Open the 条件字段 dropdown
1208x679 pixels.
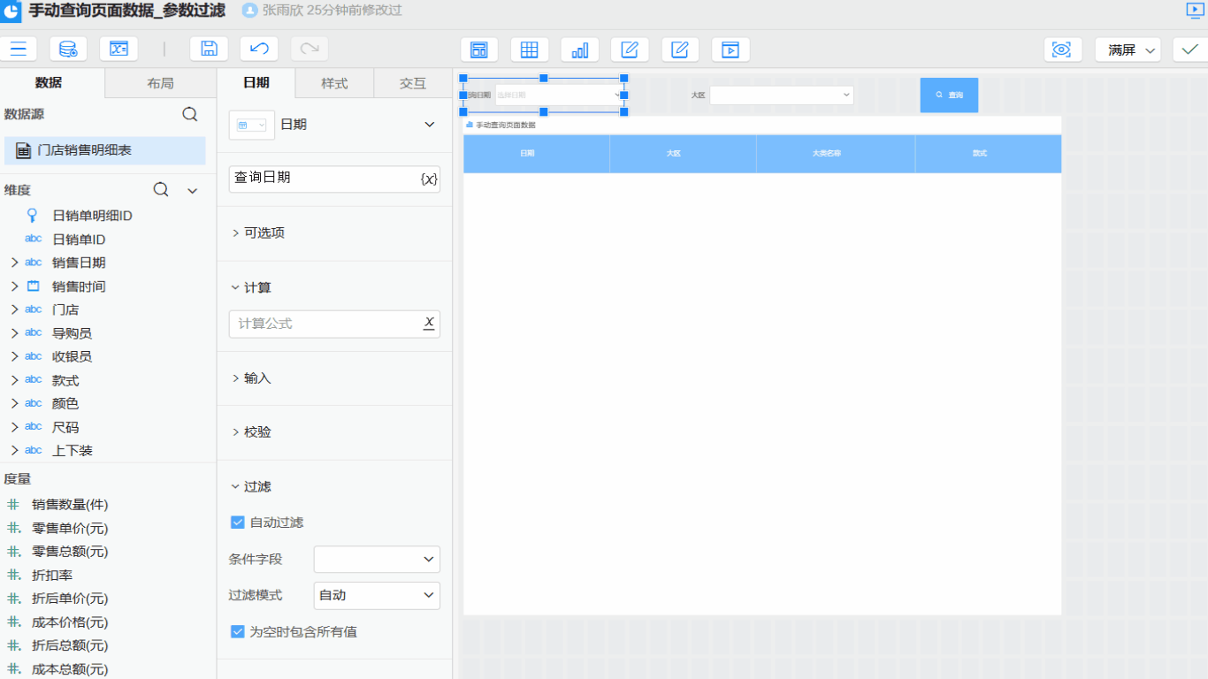(377, 560)
